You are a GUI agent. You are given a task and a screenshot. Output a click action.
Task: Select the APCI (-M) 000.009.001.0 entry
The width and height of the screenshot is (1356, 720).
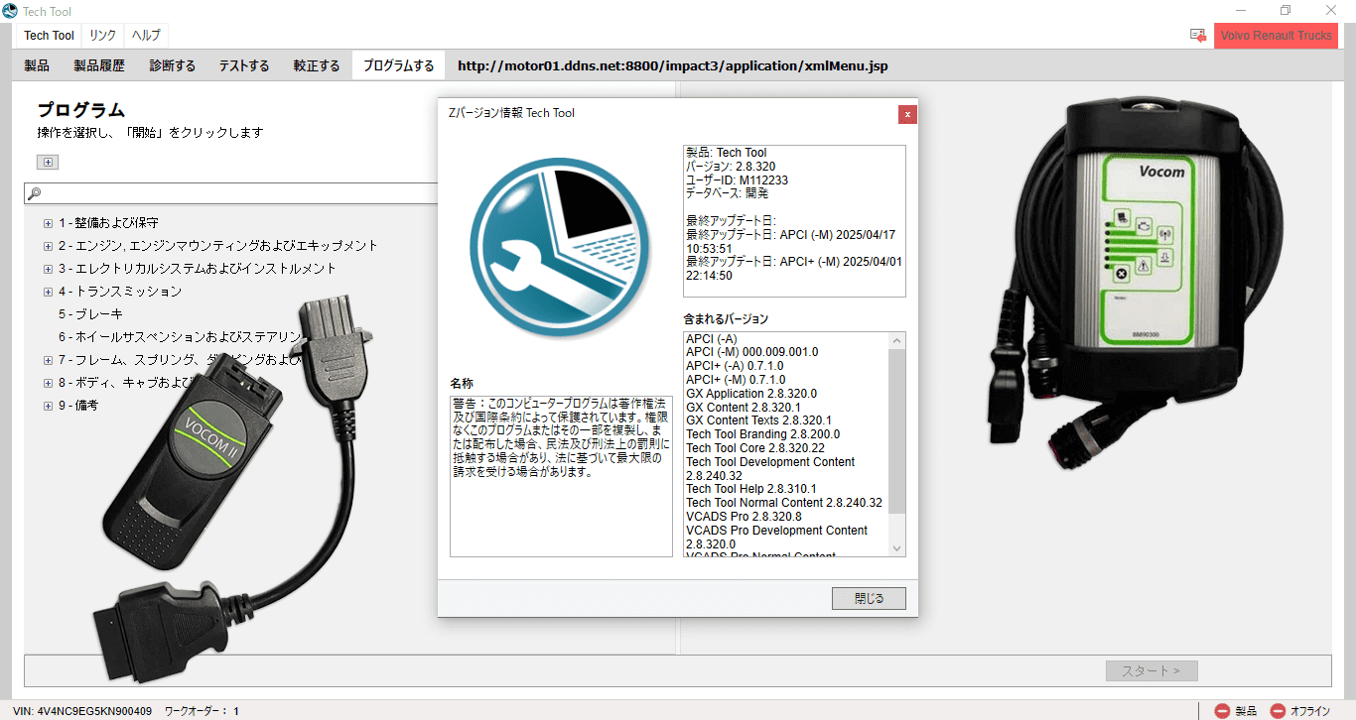point(752,352)
